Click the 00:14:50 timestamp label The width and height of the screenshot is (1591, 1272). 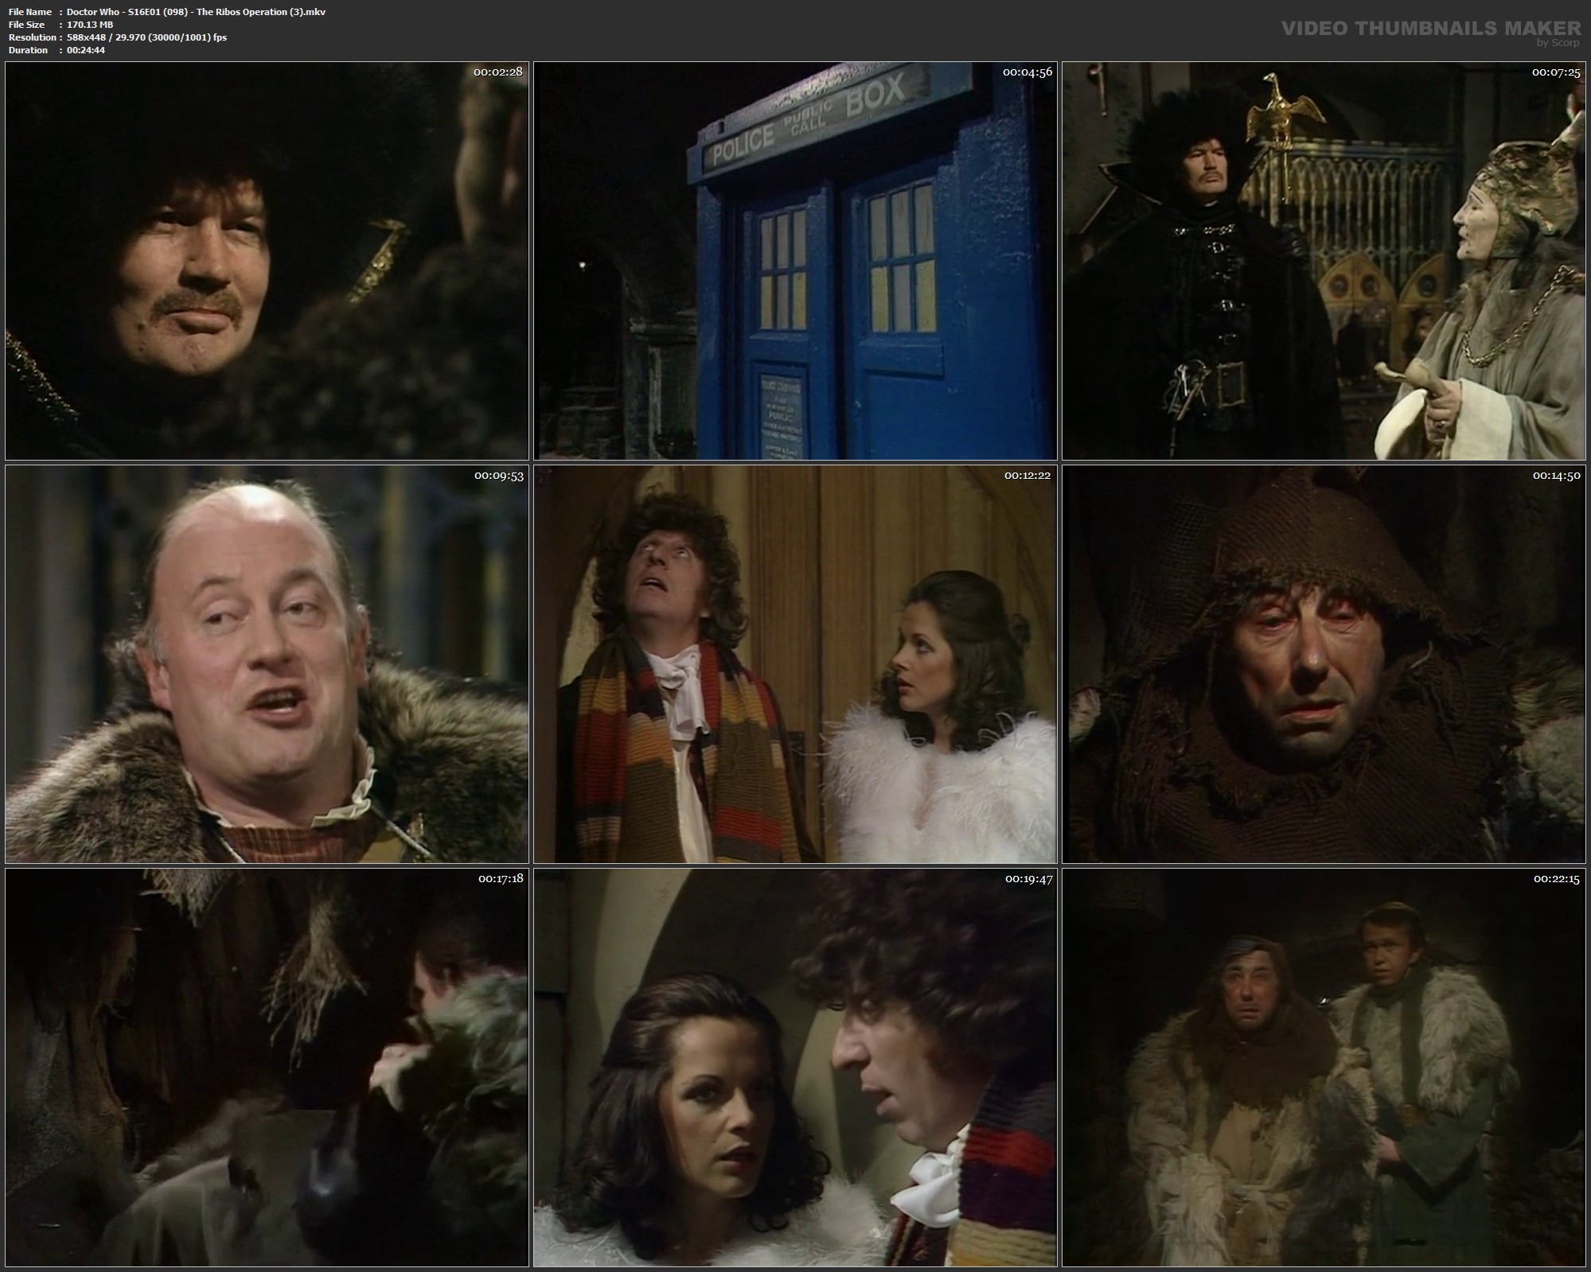tap(1555, 476)
